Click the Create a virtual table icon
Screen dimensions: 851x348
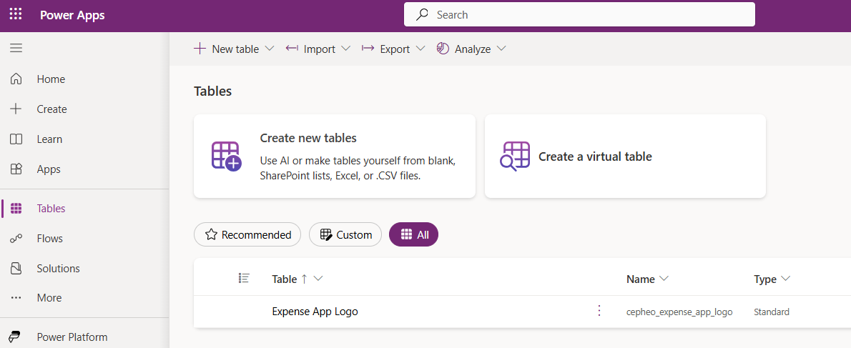(x=515, y=156)
